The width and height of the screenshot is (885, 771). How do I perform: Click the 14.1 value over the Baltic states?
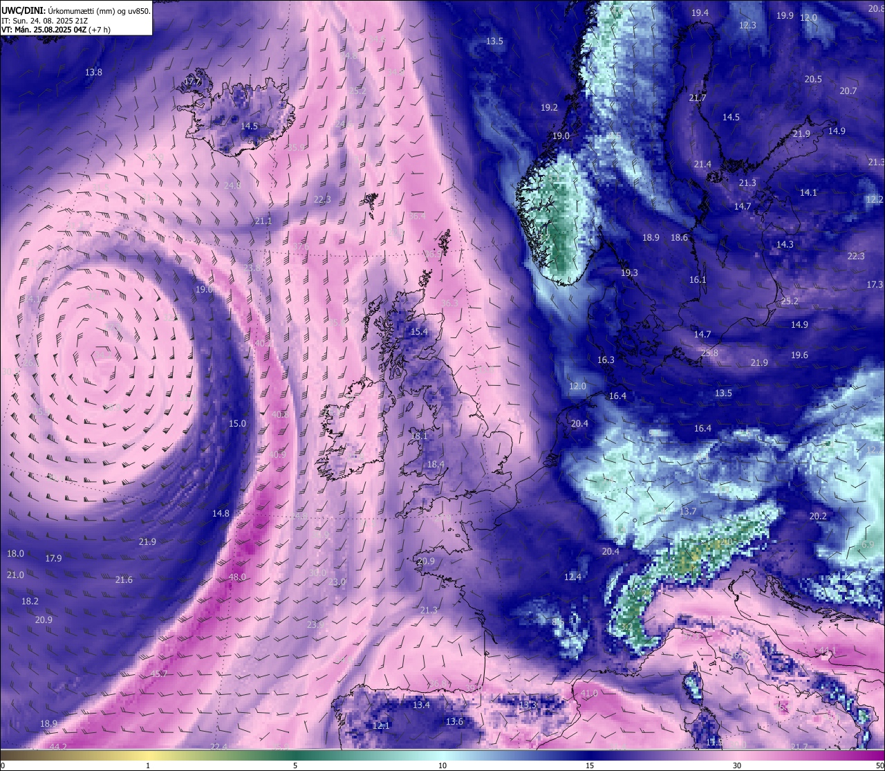pos(808,192)
